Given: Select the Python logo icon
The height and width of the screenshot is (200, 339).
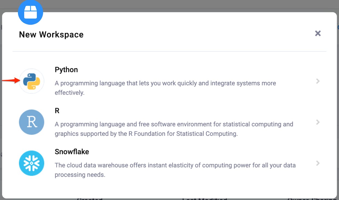Looking at the screenshot, I should click(x=32, y=81).
